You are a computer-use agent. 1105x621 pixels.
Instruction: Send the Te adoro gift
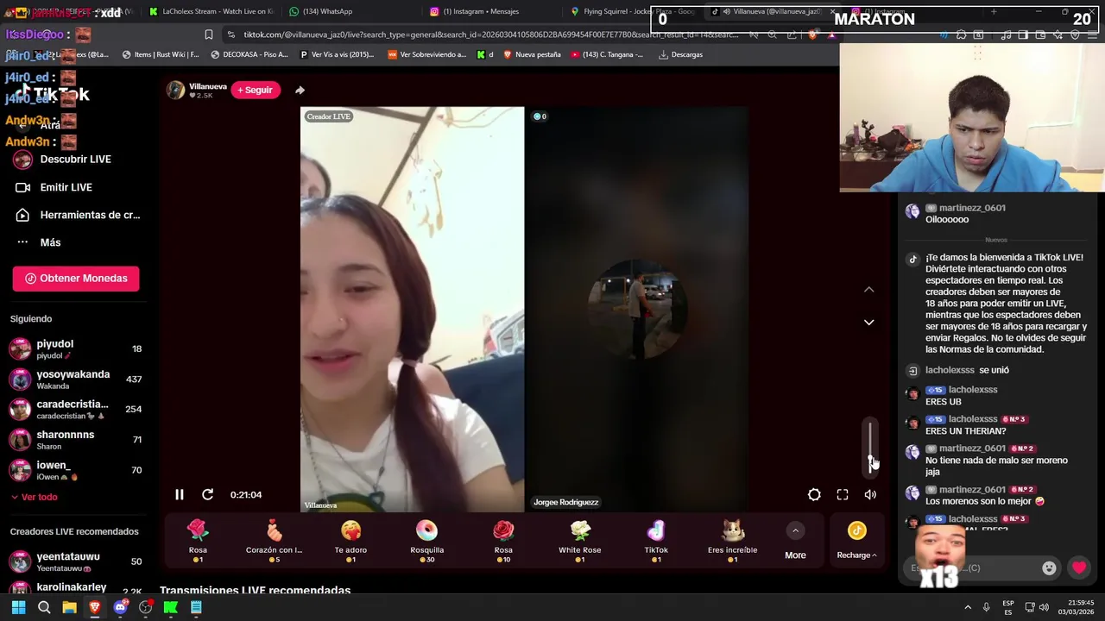pyautogui.click(x=350, y=541)
